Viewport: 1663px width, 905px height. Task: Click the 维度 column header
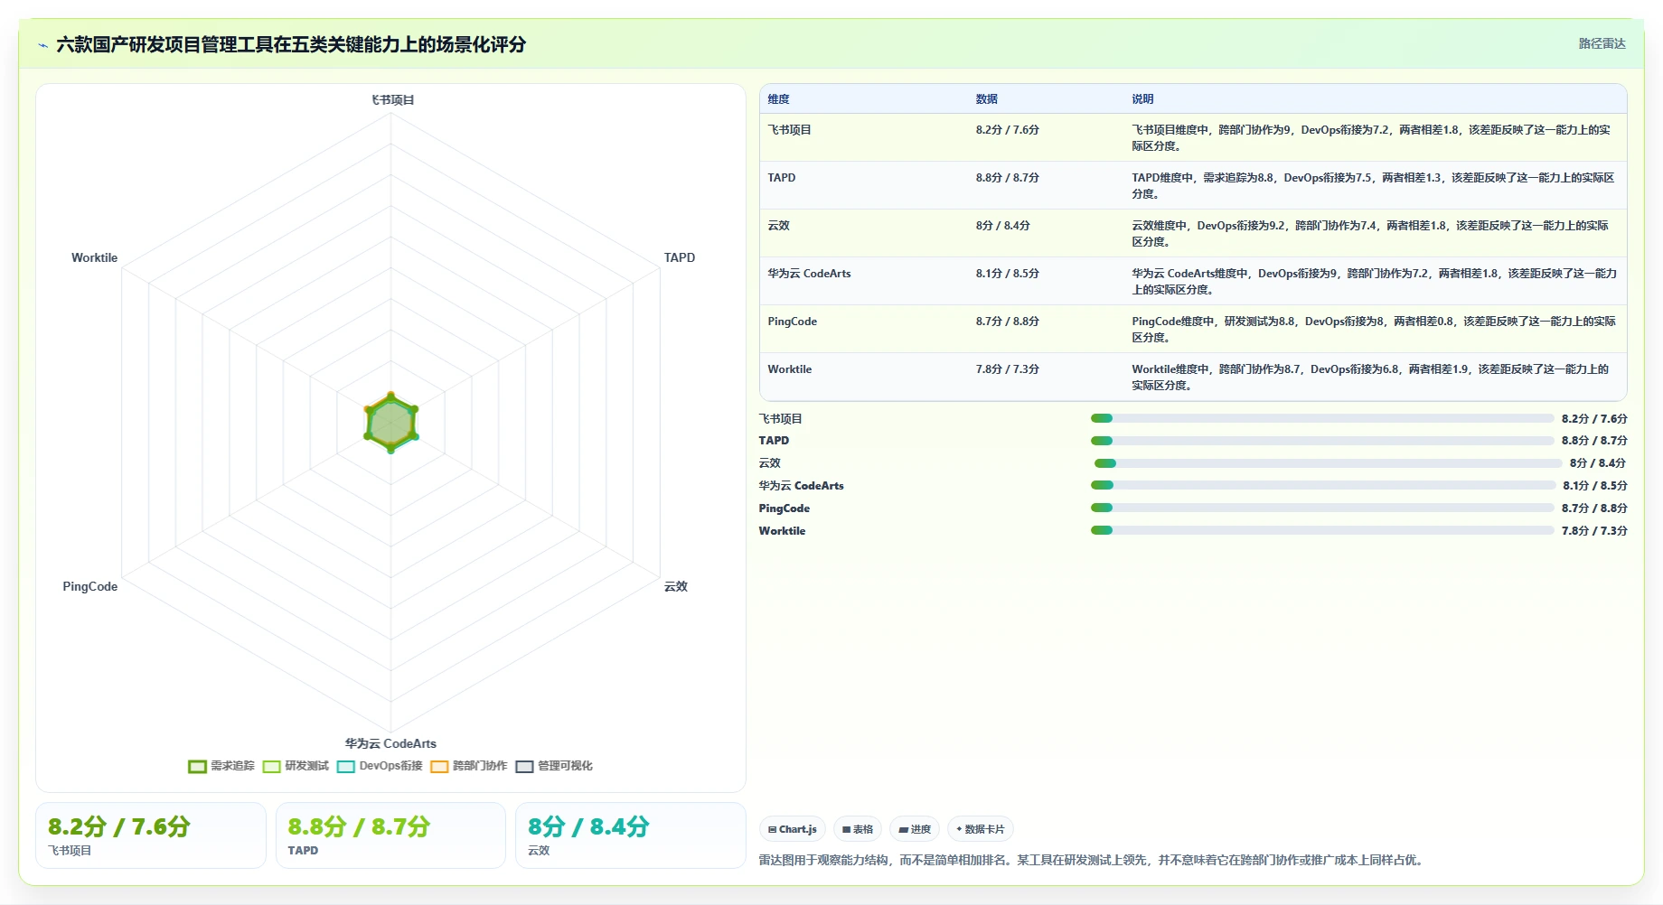coord(779,99)
